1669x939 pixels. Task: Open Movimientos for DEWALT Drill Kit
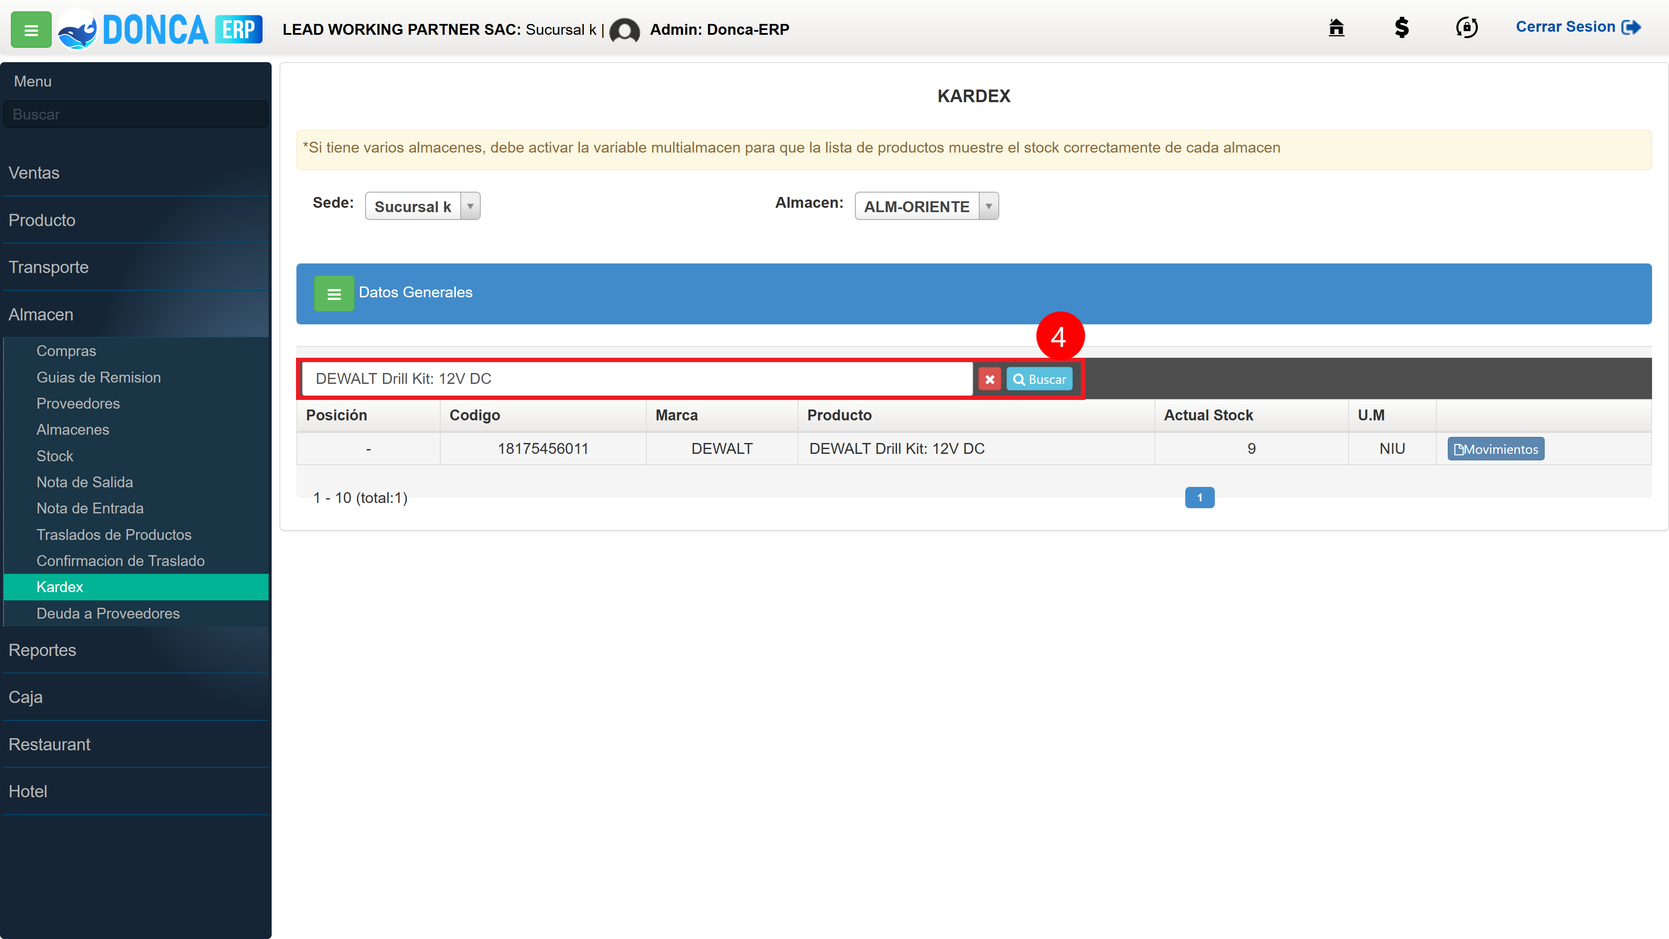point(1495,449)
